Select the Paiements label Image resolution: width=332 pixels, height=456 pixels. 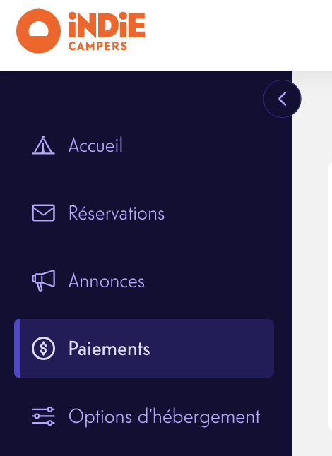pos(109,349)
